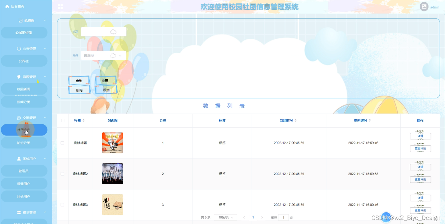The image size is (445, 224).
Task: Check the row for 测试标题
Action: pos(62,143)
